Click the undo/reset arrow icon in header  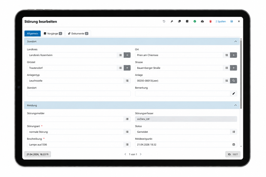[164, 21]
